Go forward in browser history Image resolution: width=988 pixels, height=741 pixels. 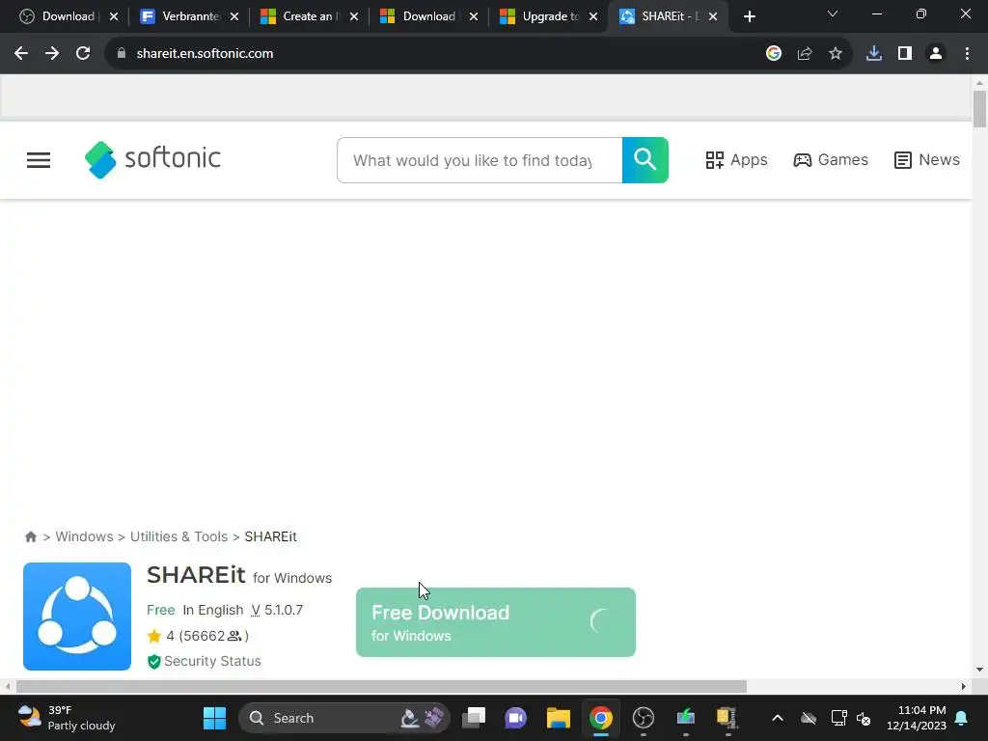point(52,54)
